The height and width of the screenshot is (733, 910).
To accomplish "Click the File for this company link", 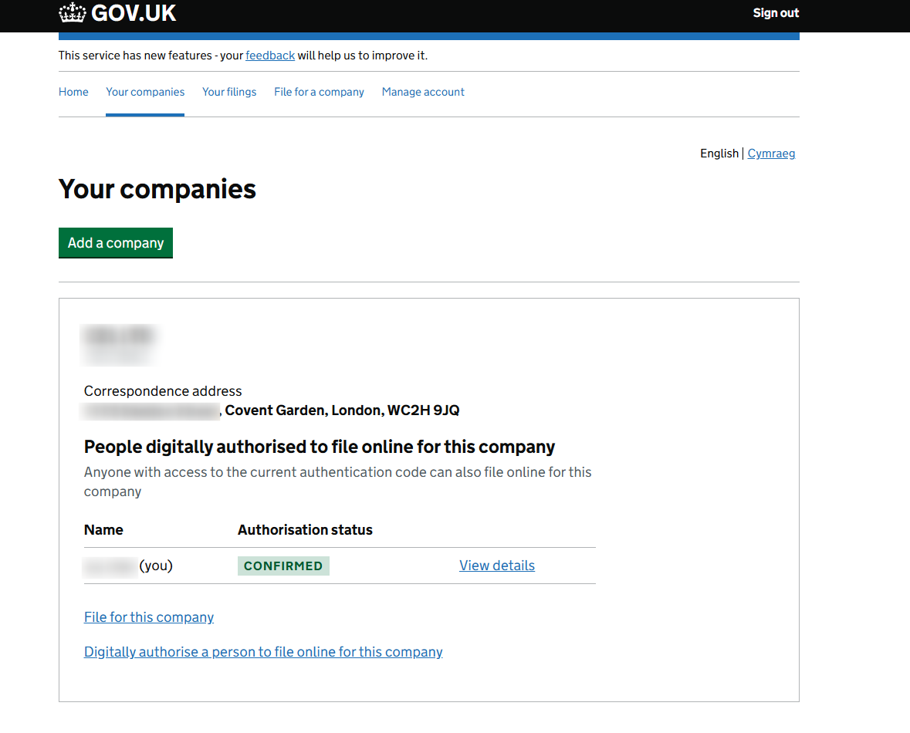I will (x=149, y=617).
